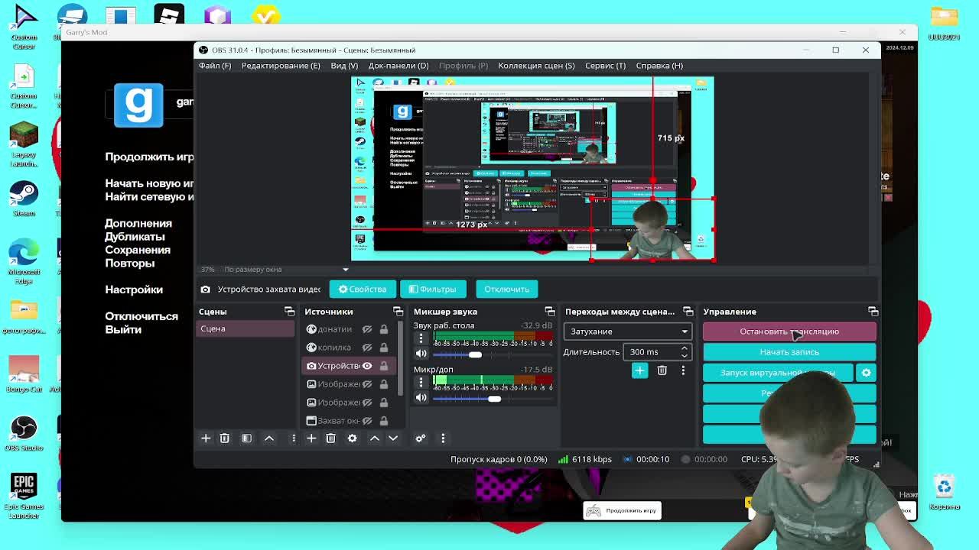The image size is (979, 550).
Task: Open OBS Studio desktop shortcut
Action: (x=24, y=434)
